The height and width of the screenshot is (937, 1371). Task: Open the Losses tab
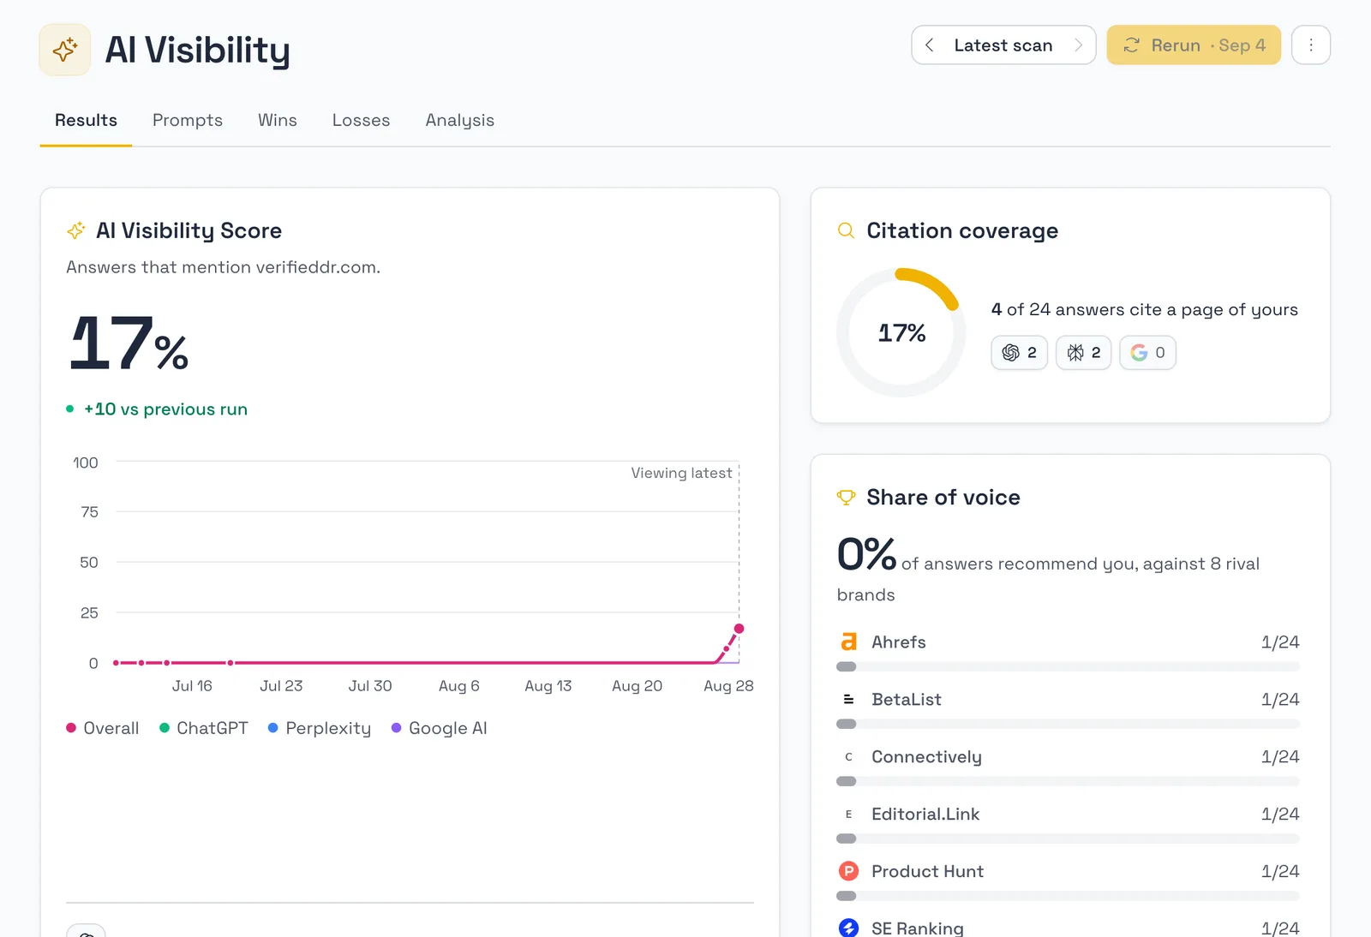361,121
